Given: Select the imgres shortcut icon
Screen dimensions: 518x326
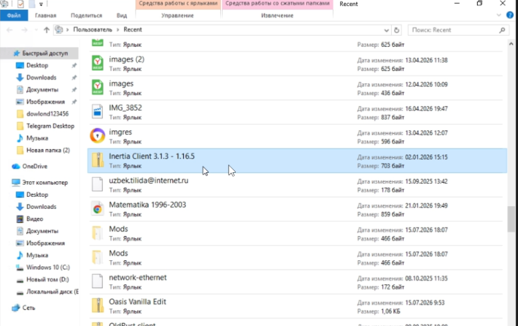Looking at the screenshot, I should point(98,136).
